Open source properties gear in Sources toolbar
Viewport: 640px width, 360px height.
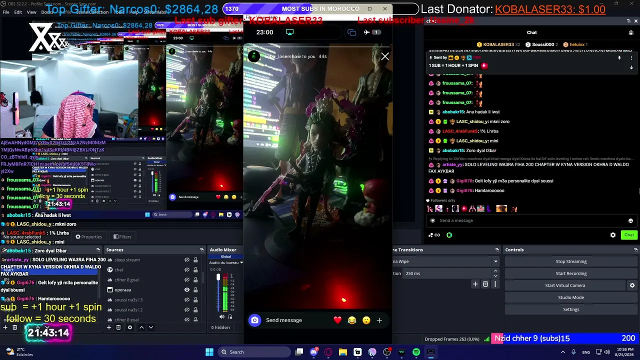(x=130, y=327)
